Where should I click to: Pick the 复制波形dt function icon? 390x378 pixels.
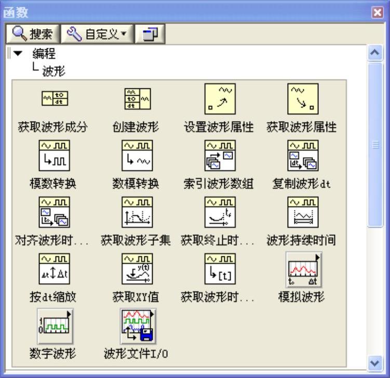[303, 155]
